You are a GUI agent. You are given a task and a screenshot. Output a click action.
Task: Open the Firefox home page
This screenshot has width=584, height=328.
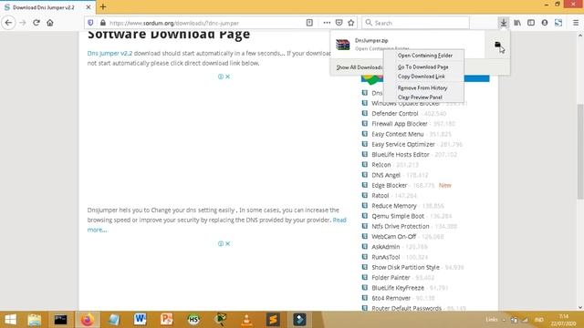tap(50, 23)
